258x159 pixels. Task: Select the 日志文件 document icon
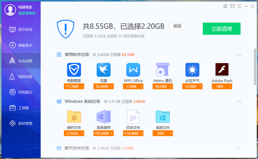pos(133,117)
